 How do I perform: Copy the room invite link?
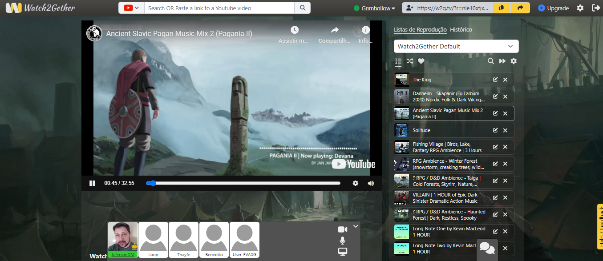click(x=502, y=8)
